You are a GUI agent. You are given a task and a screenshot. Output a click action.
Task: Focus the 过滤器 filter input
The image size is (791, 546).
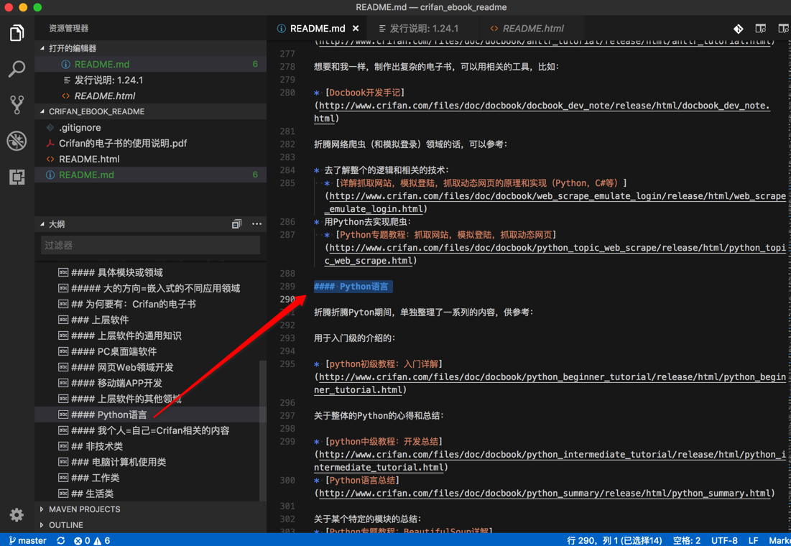coord(150,245)
